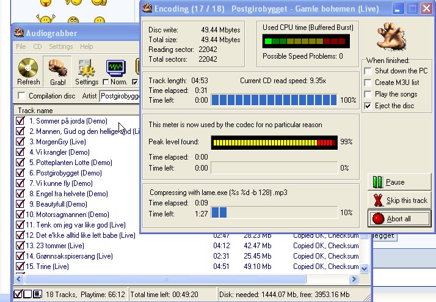Open the CD menu
This screenshot has height=302, width=436.
click(x=37, y=46)
